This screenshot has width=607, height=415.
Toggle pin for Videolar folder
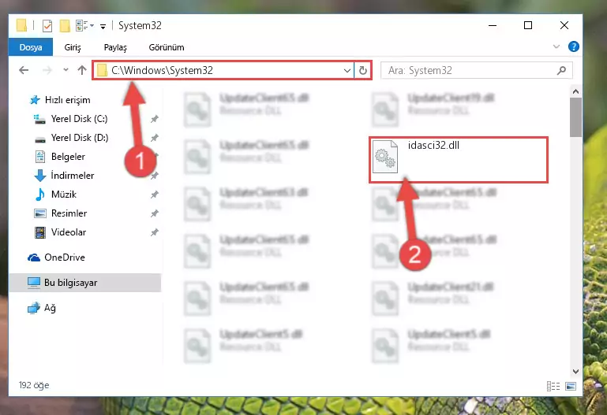click(x=155, y=232)
